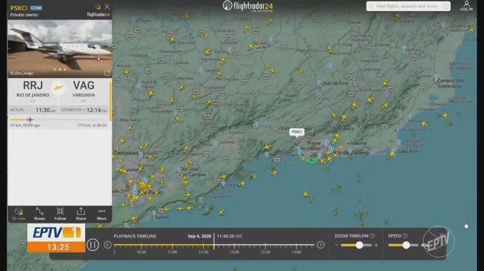The height and width of the screenshot is (271, 484).
Task: Click the Flightradar24 logo
Action: coord(248,6)
